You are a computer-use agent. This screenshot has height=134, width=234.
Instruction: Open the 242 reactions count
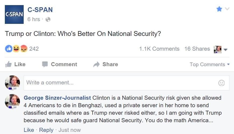34,49
